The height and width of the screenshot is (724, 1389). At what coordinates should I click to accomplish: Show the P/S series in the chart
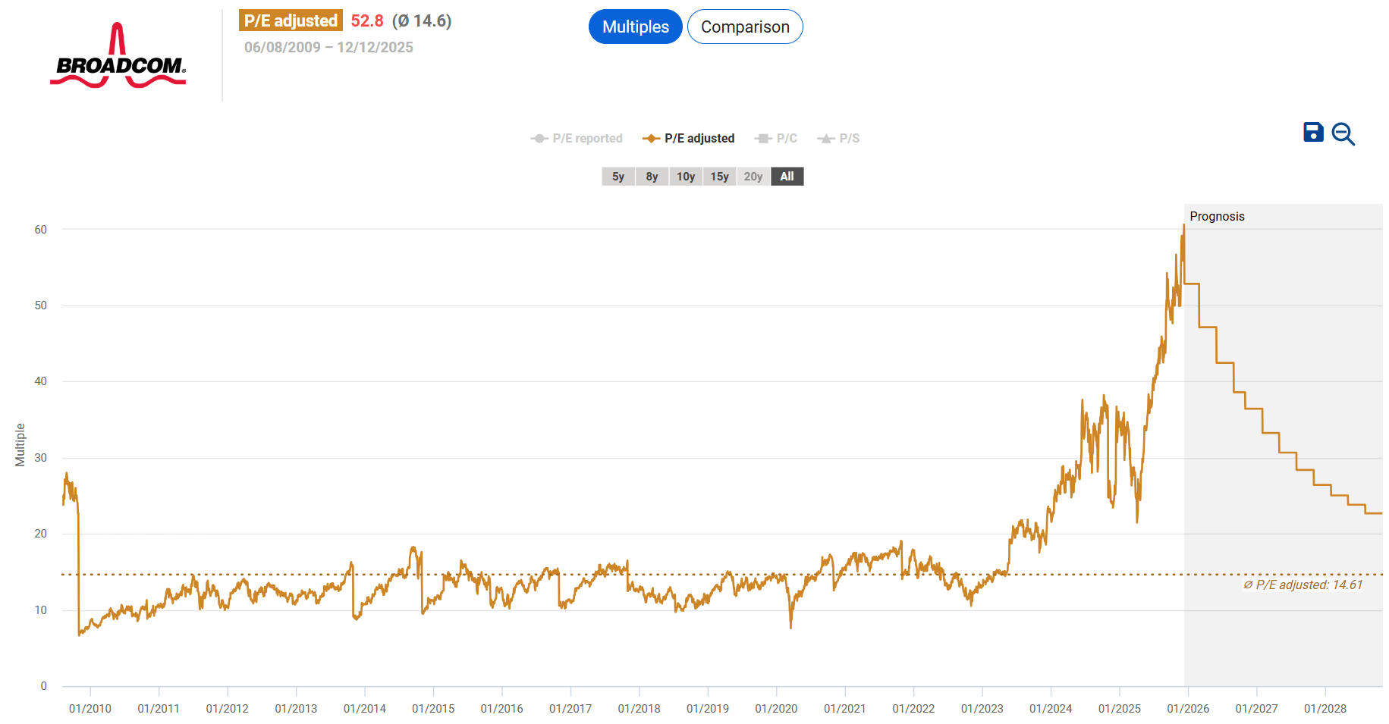pyautogui.click(x=849, y=138)
